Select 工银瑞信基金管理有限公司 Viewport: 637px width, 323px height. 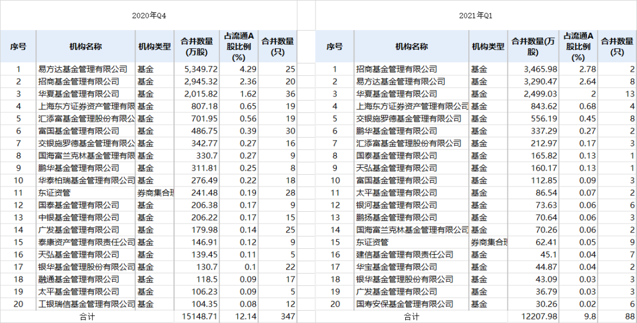[86, 304]
